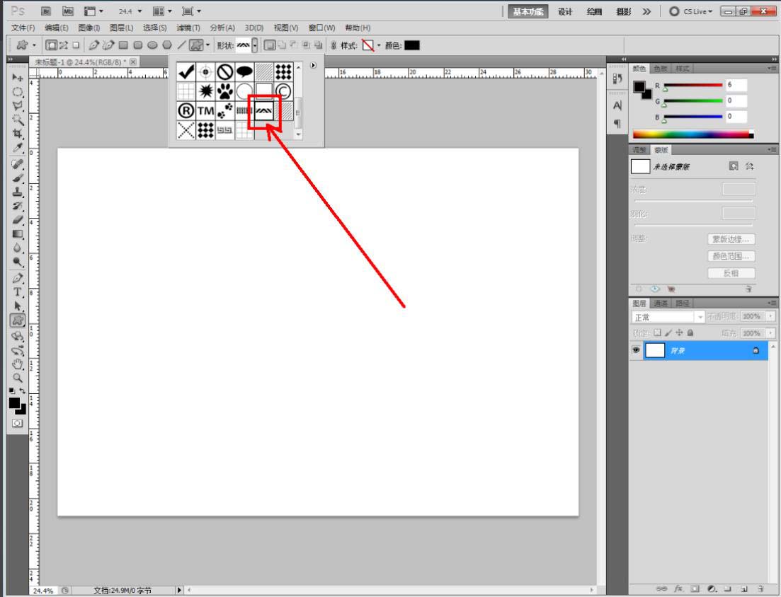Switch to the 设计 workspace

pyautogui.click(x=565, y=11)
